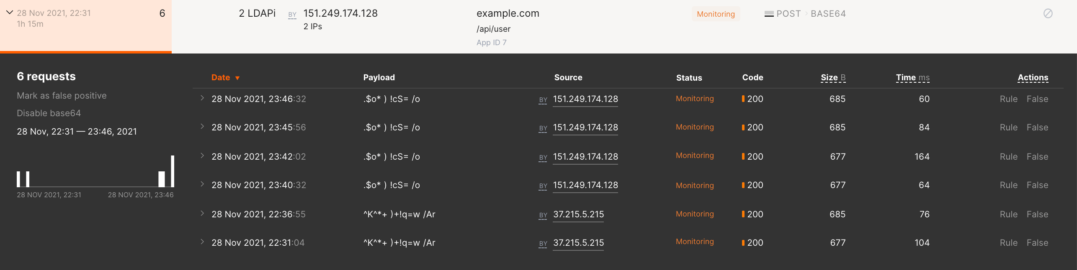Screen dimensions: 1077x270
Task: Sort by Date column descending arrow
Action: pyautogui.click(x=237, y=78)
